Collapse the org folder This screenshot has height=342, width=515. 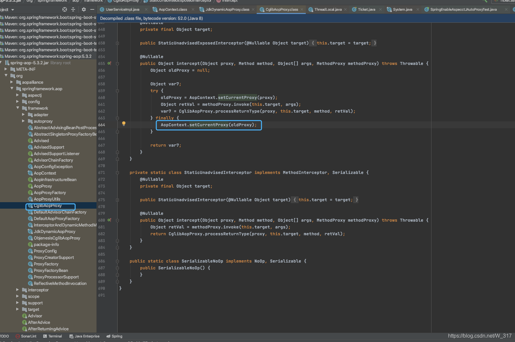click(x=6, y=76)
